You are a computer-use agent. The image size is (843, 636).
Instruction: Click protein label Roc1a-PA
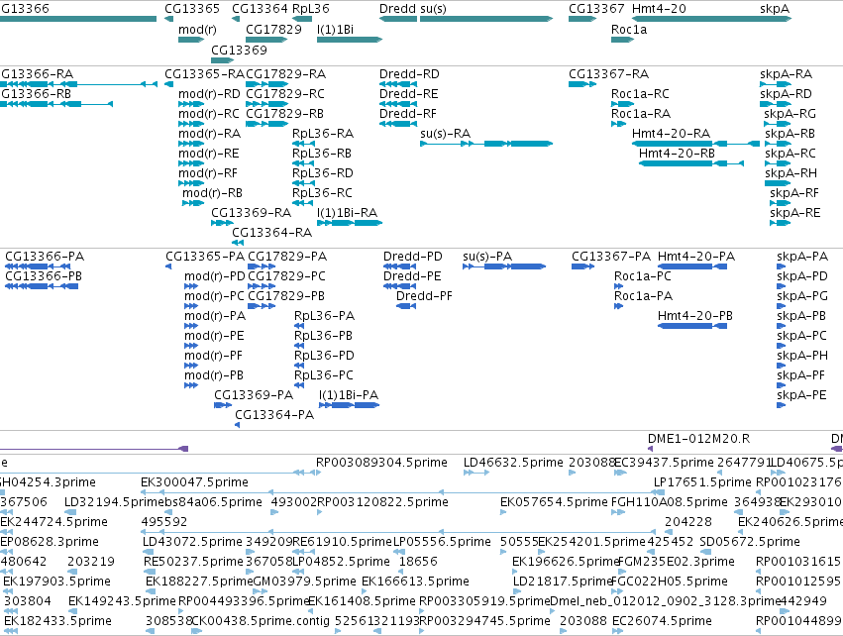click(x=644, y=295)
